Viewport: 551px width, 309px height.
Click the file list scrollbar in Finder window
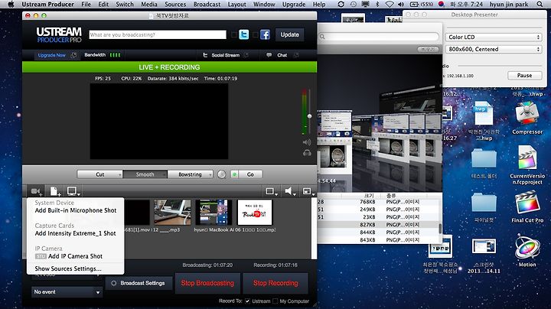tap(440, 228)
